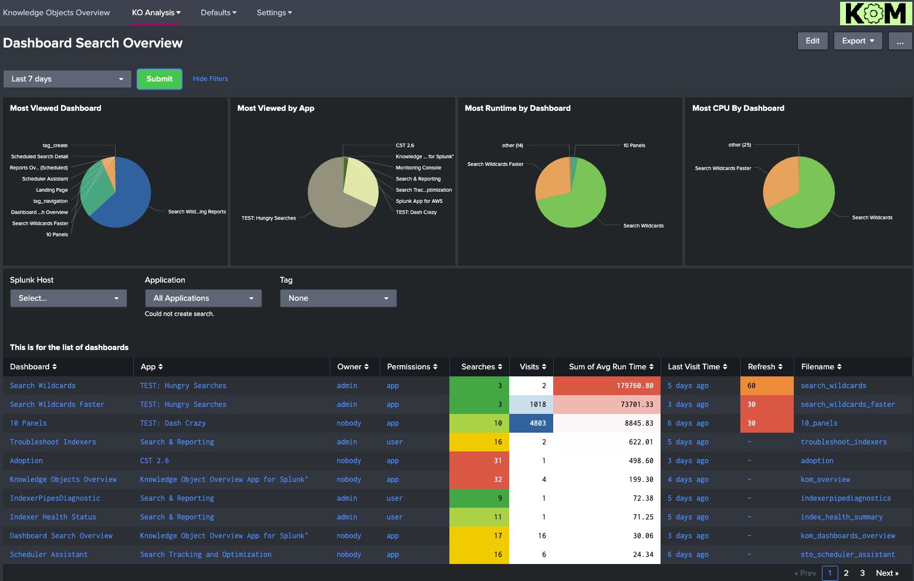Sort table by Filename column

point(821,366)
